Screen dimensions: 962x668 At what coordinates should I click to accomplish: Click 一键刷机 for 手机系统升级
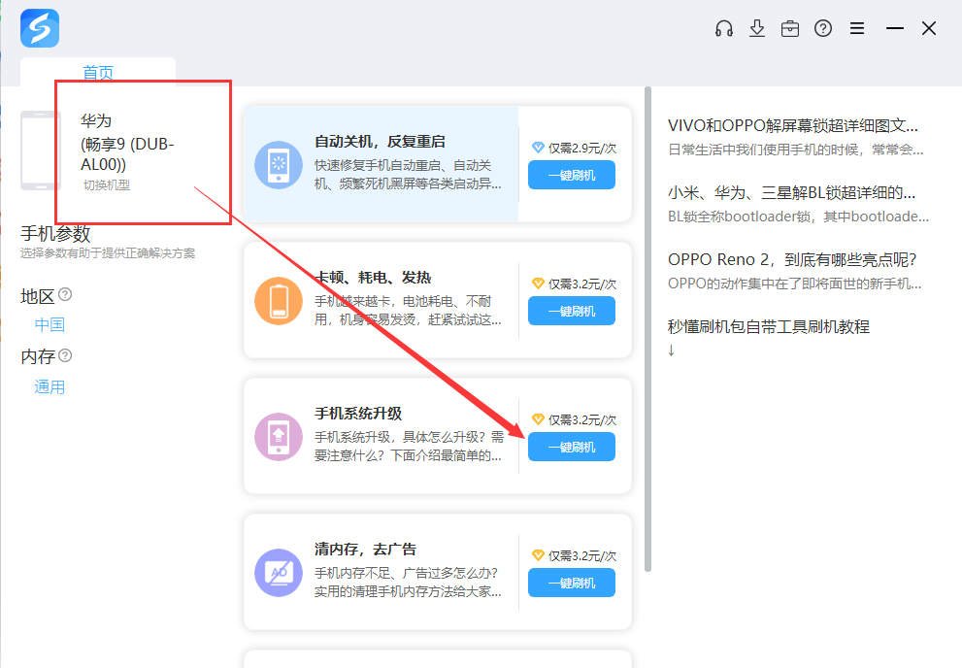572,448
